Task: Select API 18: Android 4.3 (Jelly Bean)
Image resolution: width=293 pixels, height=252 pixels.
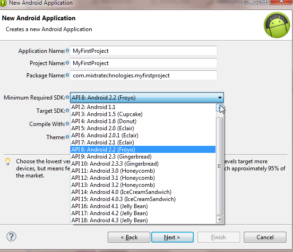Action: [143, 220]
